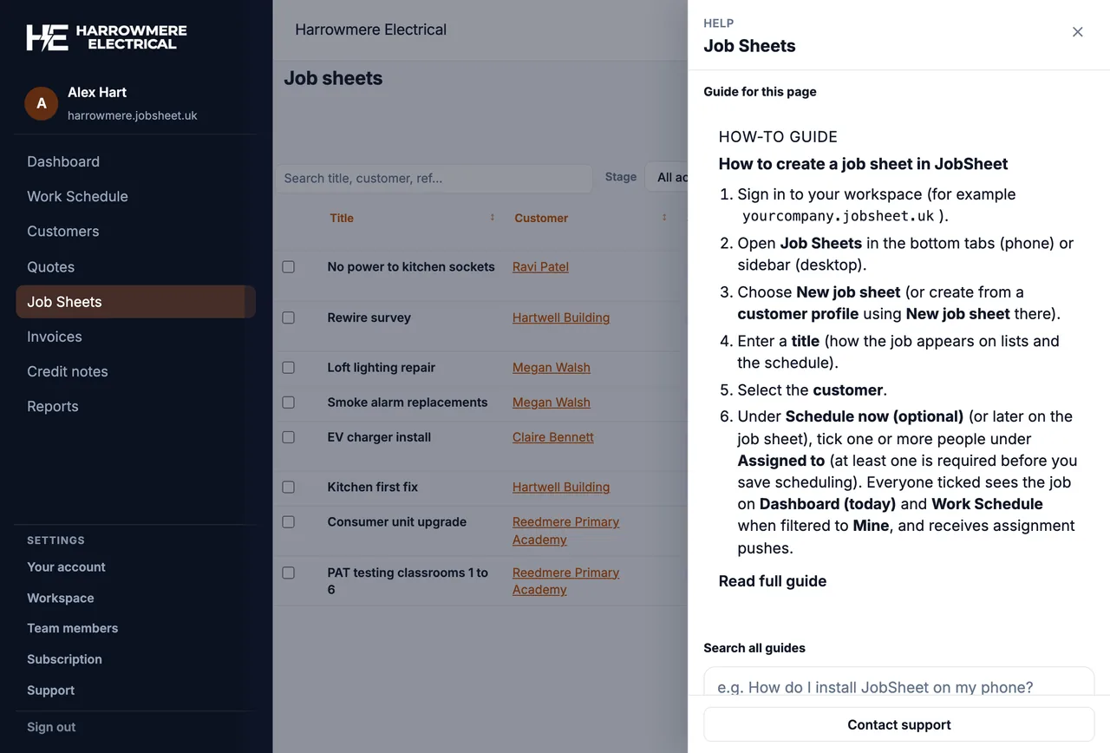
Task: Open Team members settings
Action: [x=72, y=628]
